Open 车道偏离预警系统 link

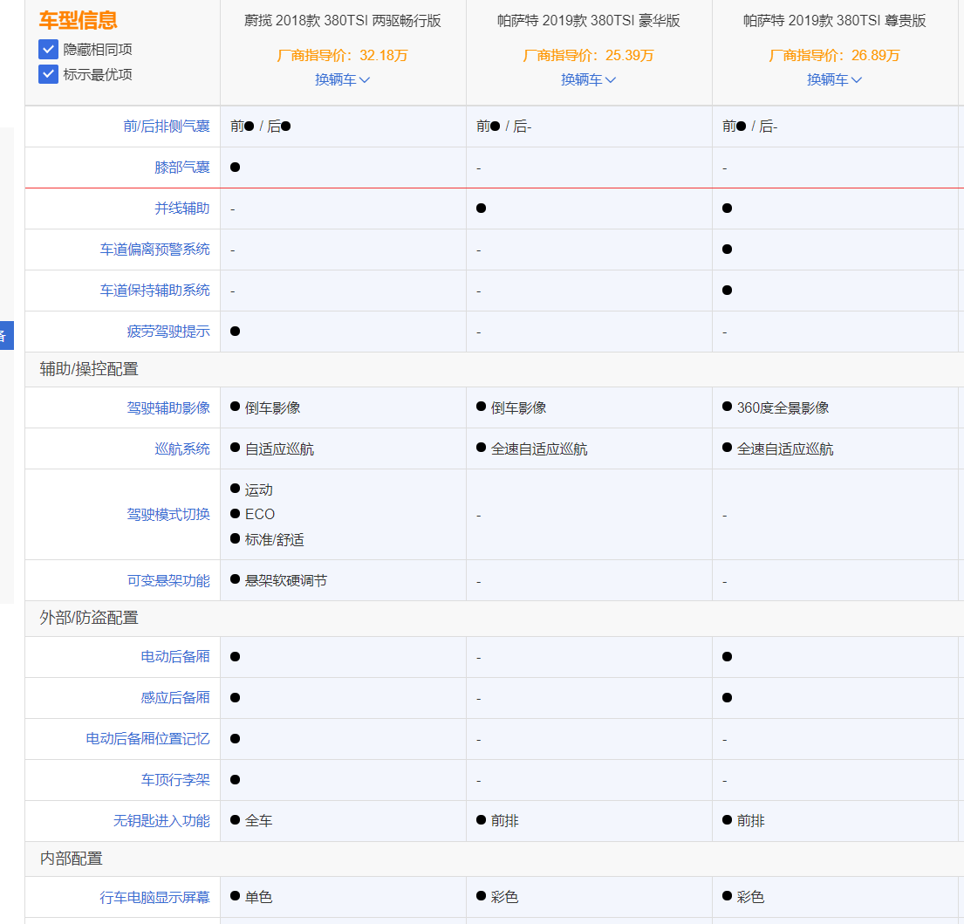tap(155, 249)
